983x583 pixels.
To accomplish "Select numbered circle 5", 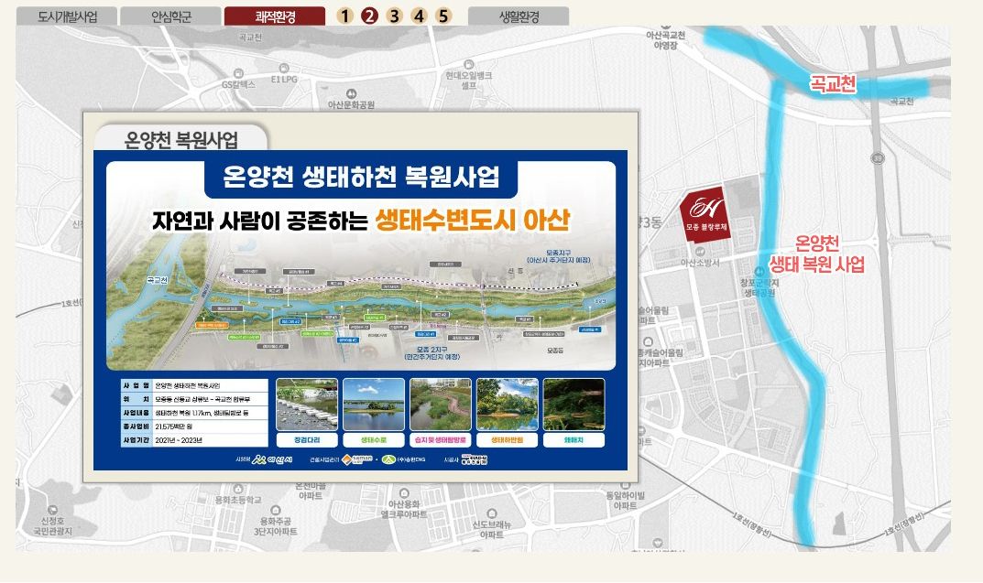I will coord(443,16).
